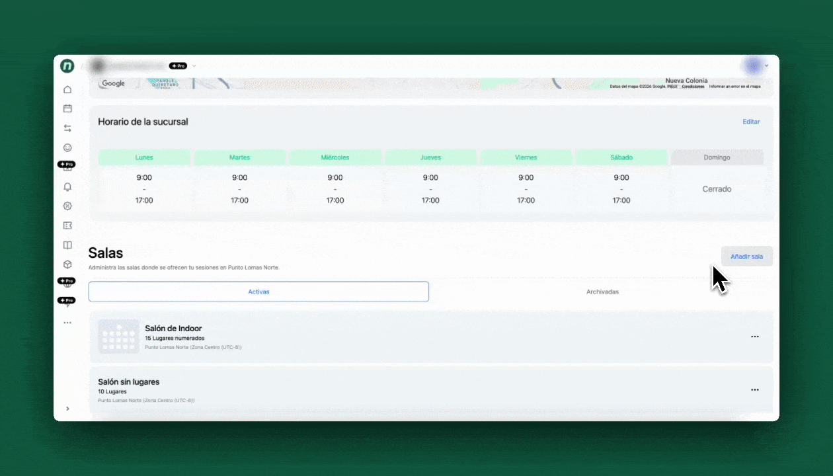
Task: Open the smiley face icon in the sidebar
Action: (x=67, y=147)
